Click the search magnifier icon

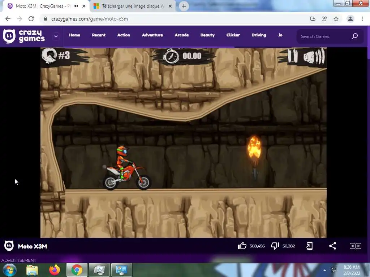(355, 36)
